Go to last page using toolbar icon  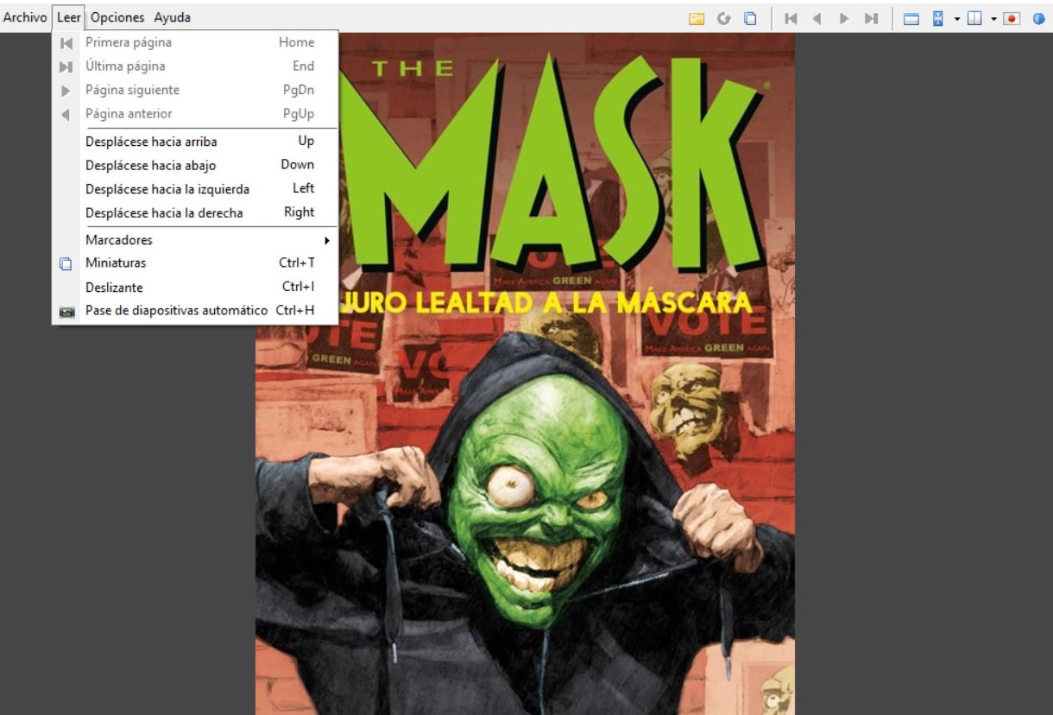click(871, 18)
